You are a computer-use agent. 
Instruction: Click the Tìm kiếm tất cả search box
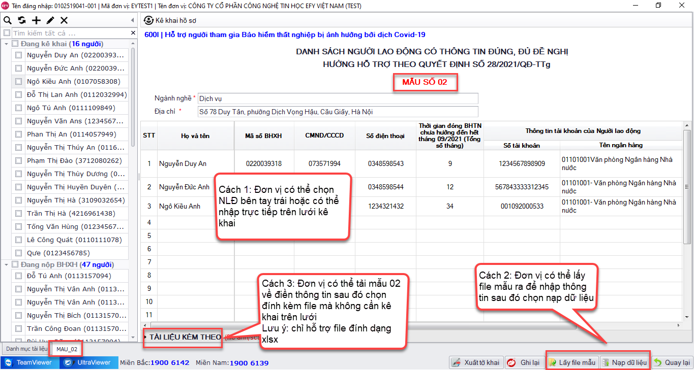[70, 33]
